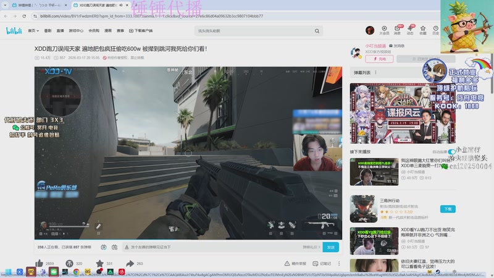Open 游戏中心 from the top navigation

[76, 30]
